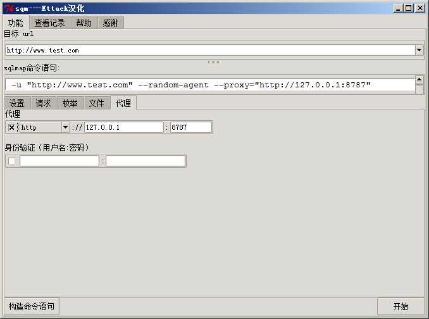Click the proxy port field 8787
Screen dimensions: 429x319
pos(191,127)
